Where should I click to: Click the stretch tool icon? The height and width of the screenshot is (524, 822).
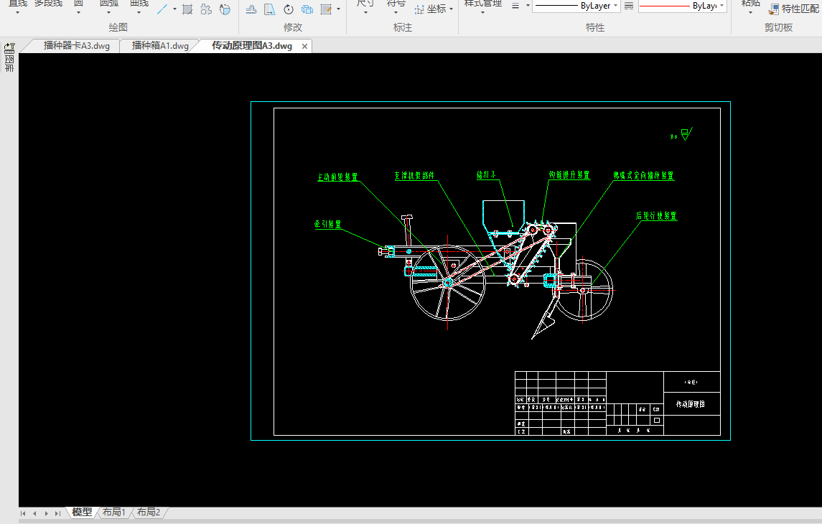coord(269,9)
